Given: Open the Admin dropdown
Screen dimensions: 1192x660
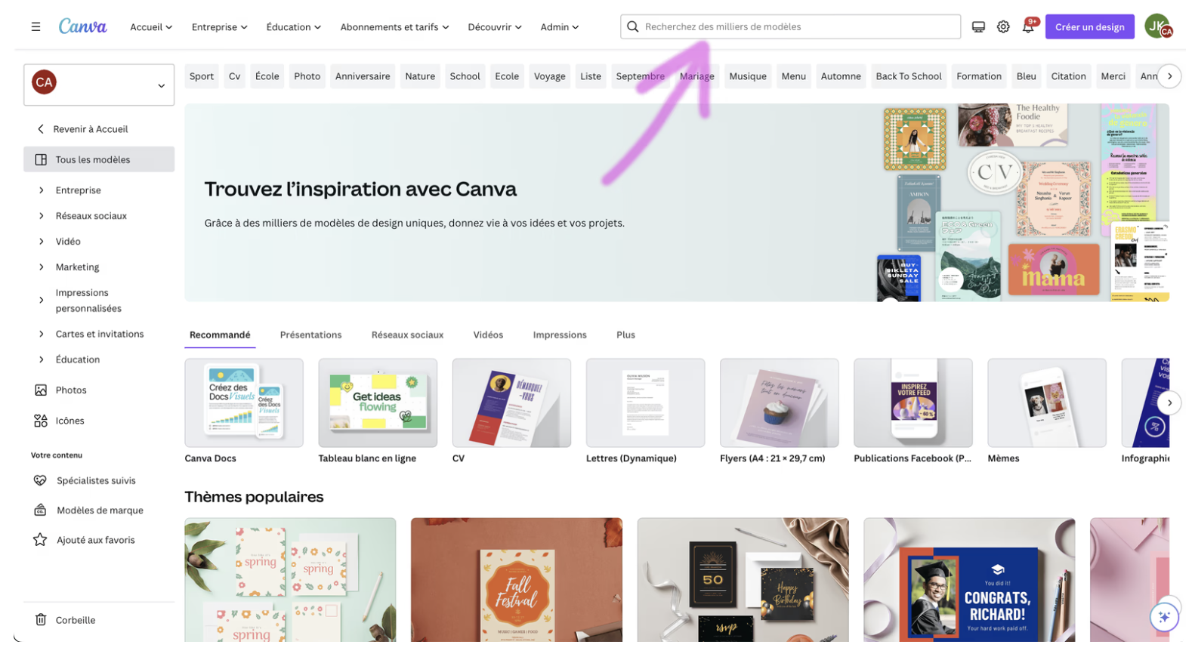Looking at the screenshot, I should tap(559, 26).
